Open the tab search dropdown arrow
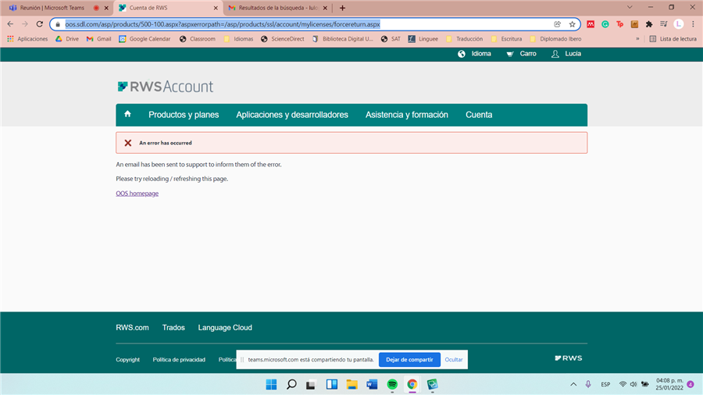 click(630, 7)
